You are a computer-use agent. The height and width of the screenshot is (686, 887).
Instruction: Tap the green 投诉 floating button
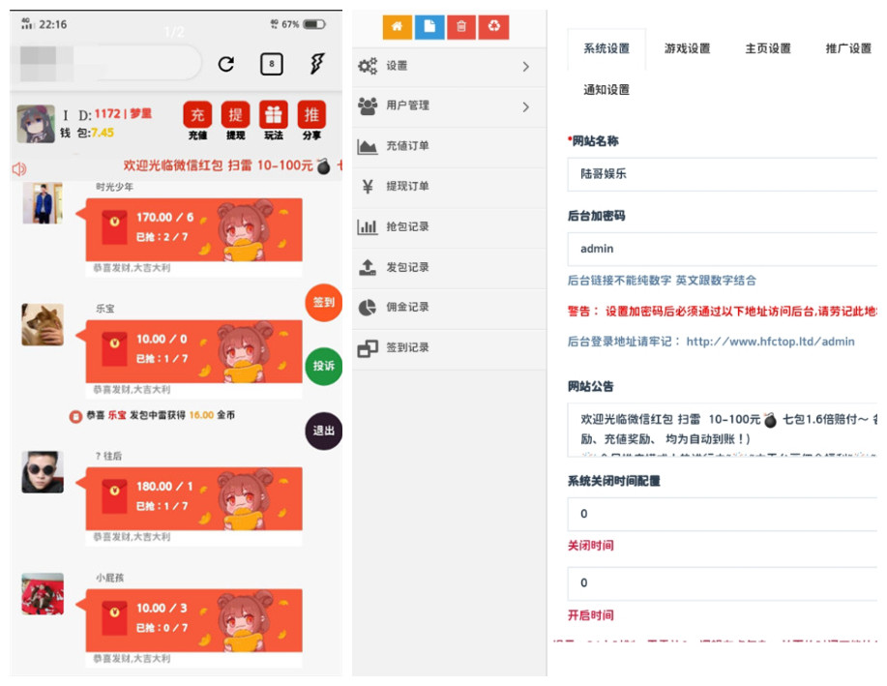pos(324,367)
